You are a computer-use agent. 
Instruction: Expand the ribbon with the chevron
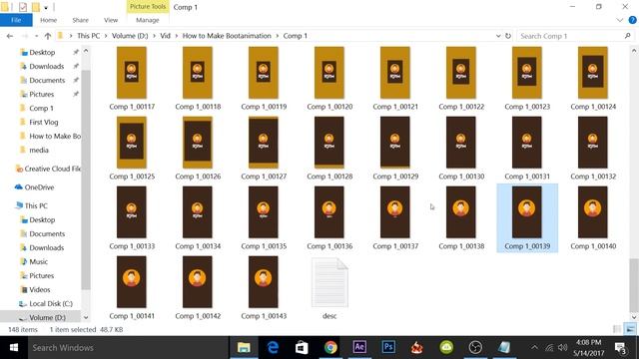pos(619,20)
